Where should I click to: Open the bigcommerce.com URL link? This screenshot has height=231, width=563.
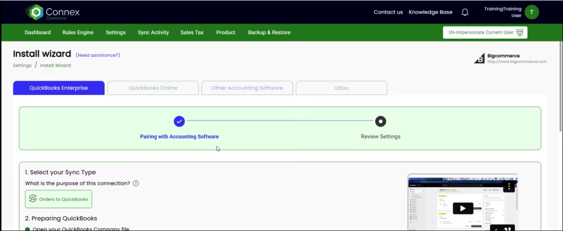coord(517,62)
